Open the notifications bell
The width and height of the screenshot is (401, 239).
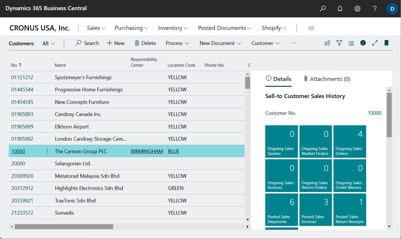click(340, 9)
